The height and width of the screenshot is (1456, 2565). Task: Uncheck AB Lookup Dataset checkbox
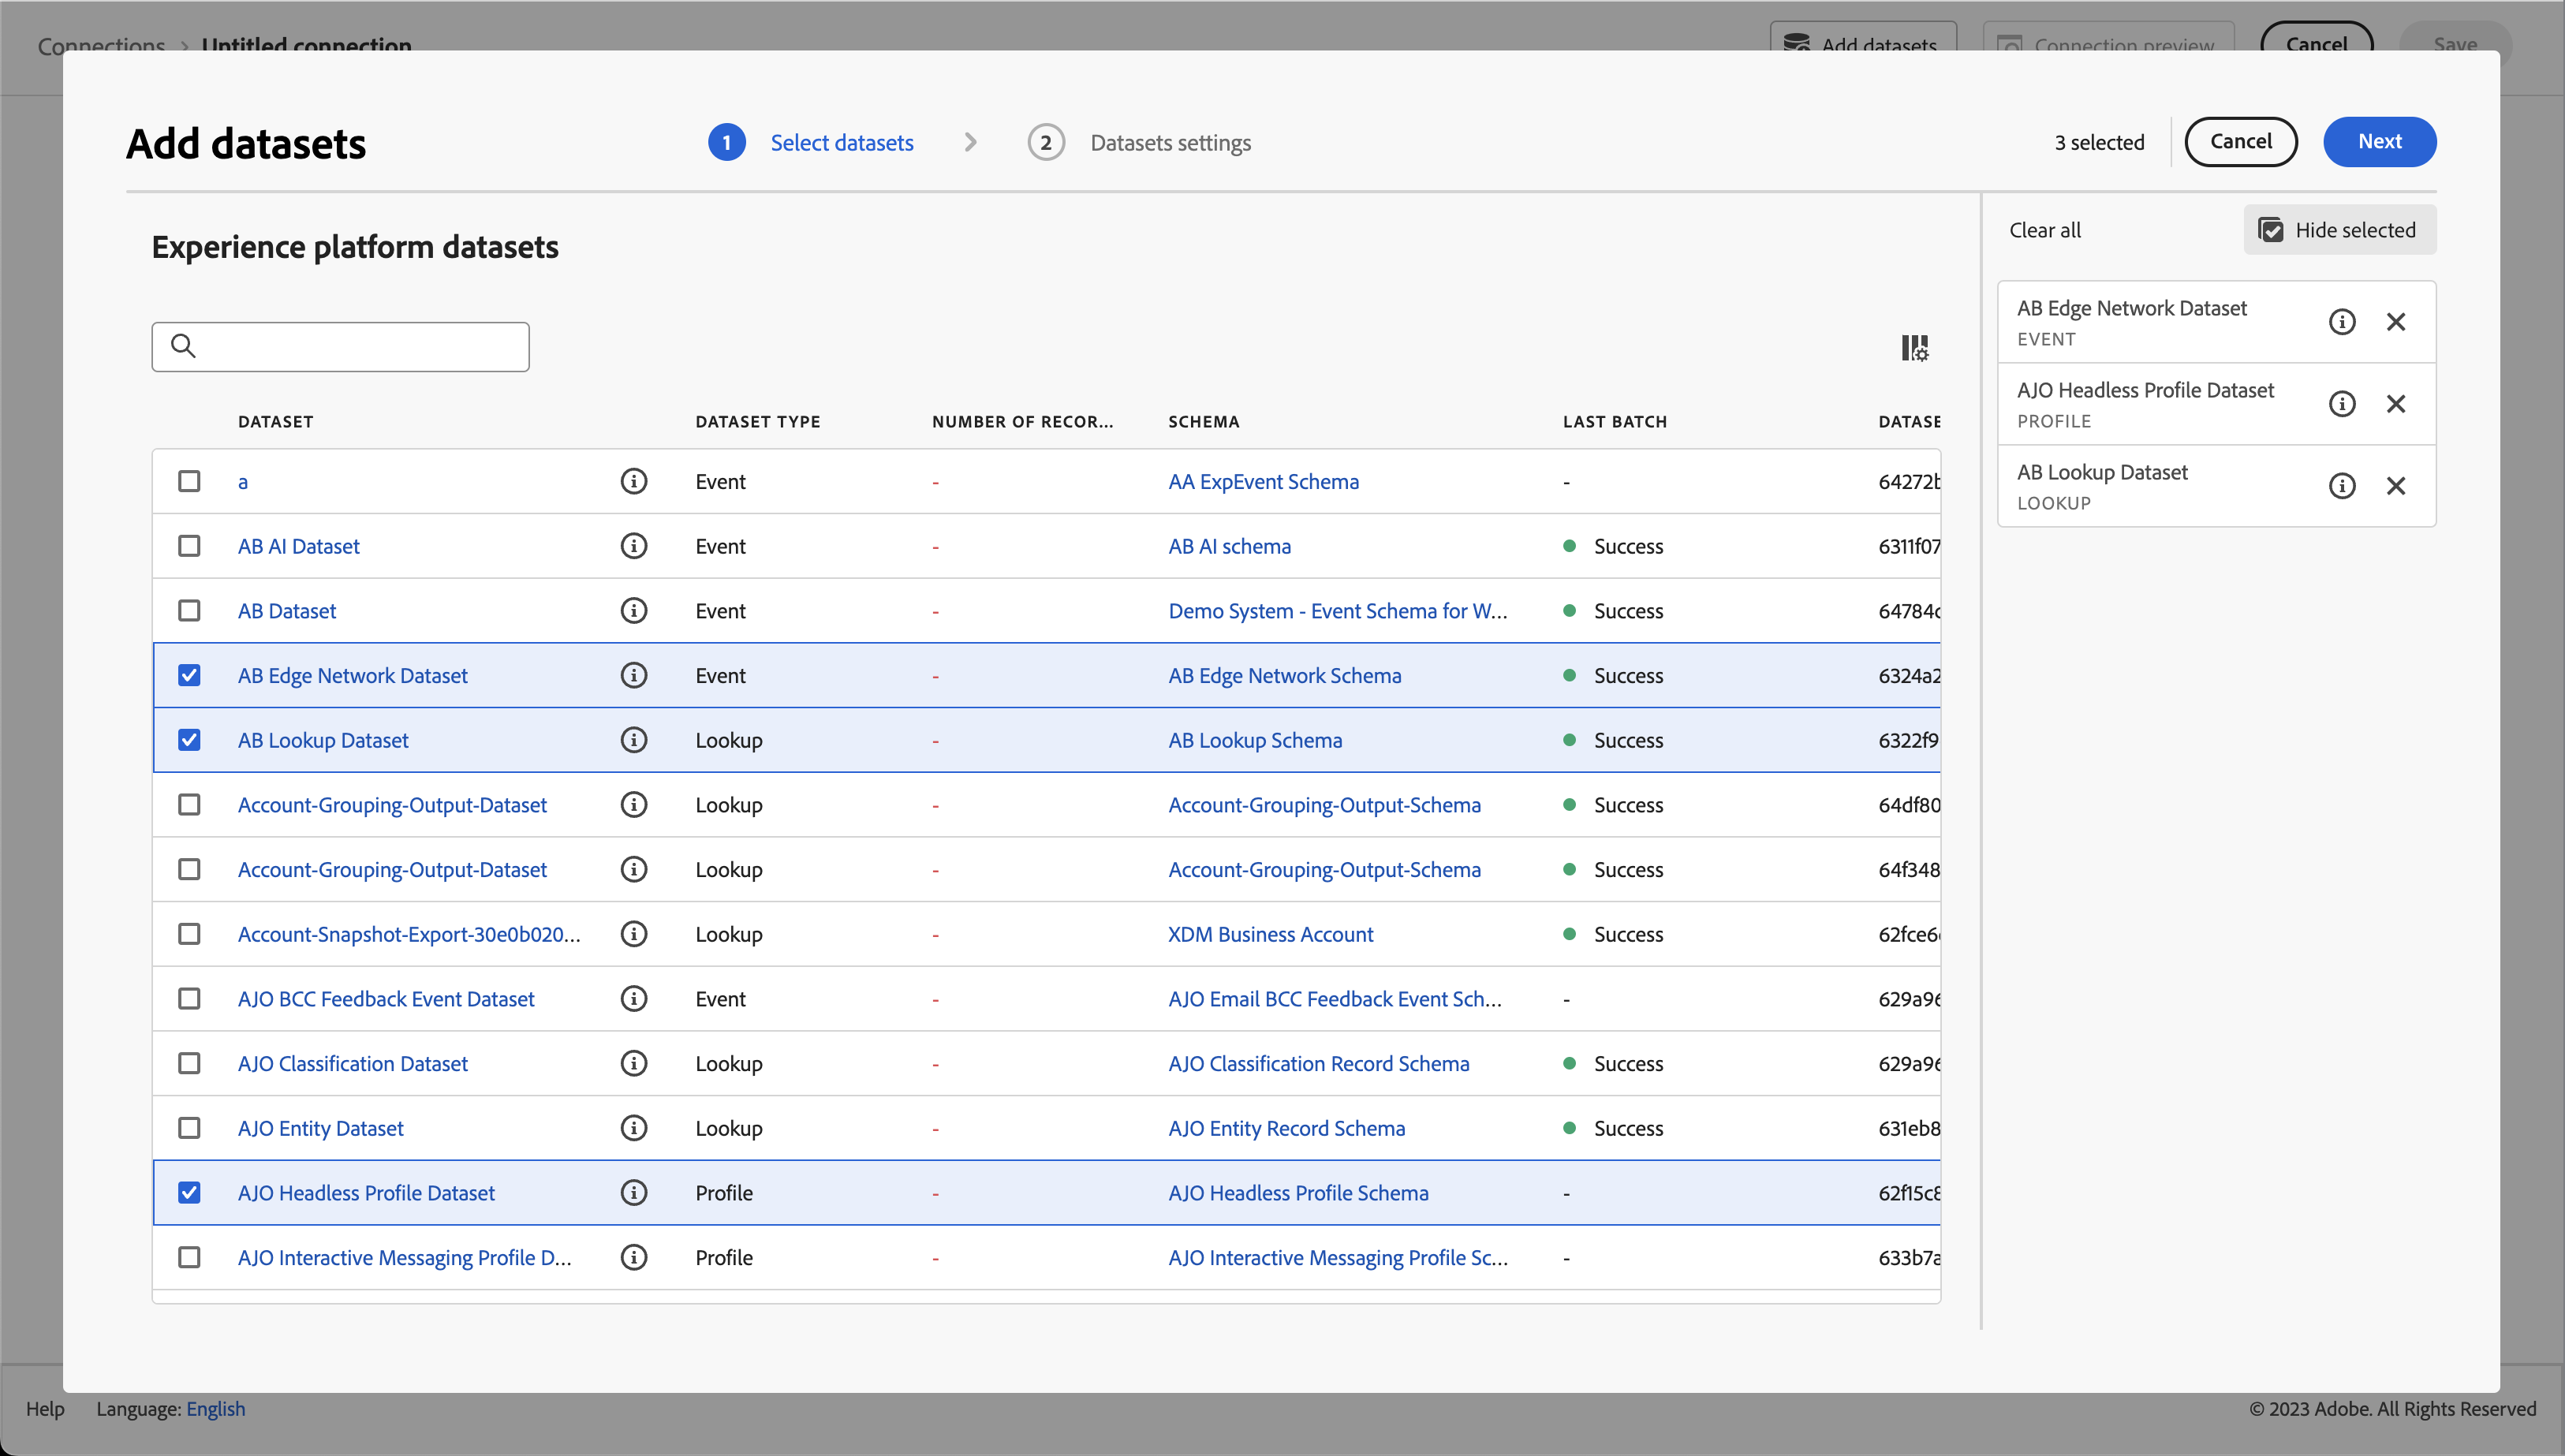(x=189, y=740)
